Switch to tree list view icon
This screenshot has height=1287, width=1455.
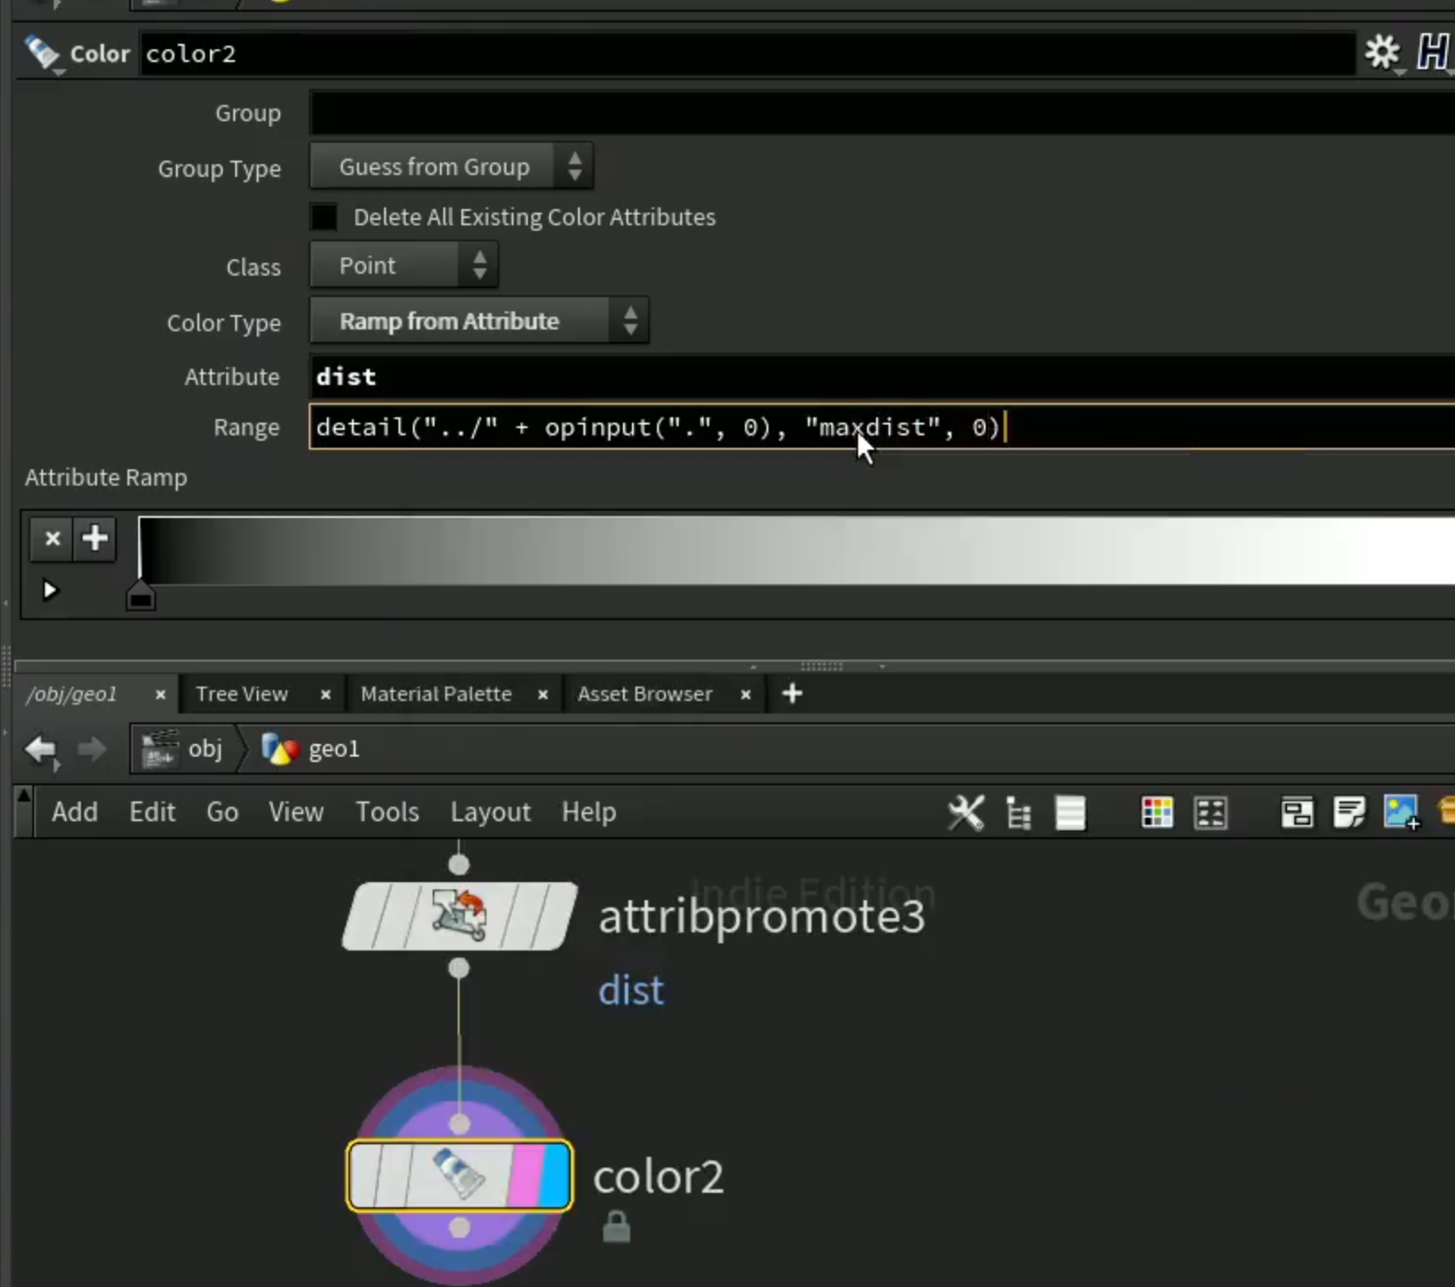(1019, 813)
